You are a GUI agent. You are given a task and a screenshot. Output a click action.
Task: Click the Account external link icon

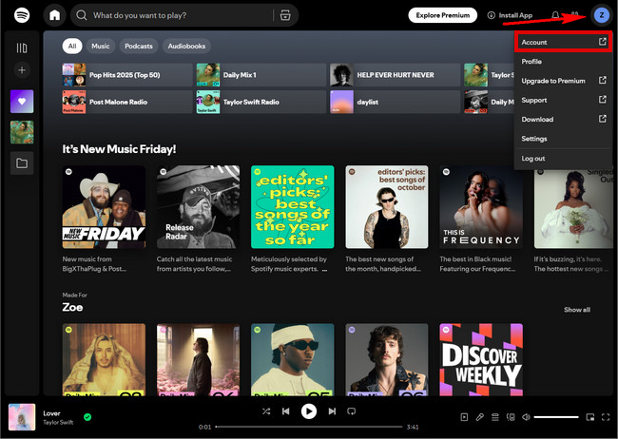coord(603,42)
